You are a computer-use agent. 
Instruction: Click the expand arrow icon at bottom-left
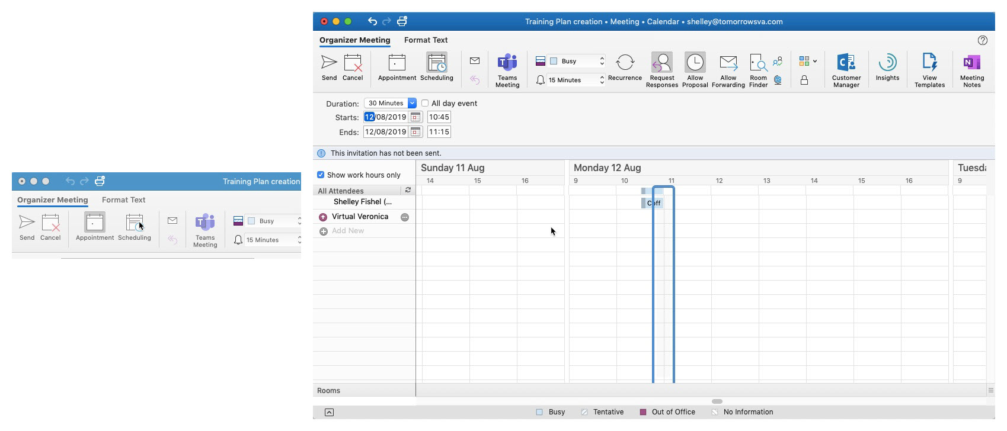[x=329, y=412]
